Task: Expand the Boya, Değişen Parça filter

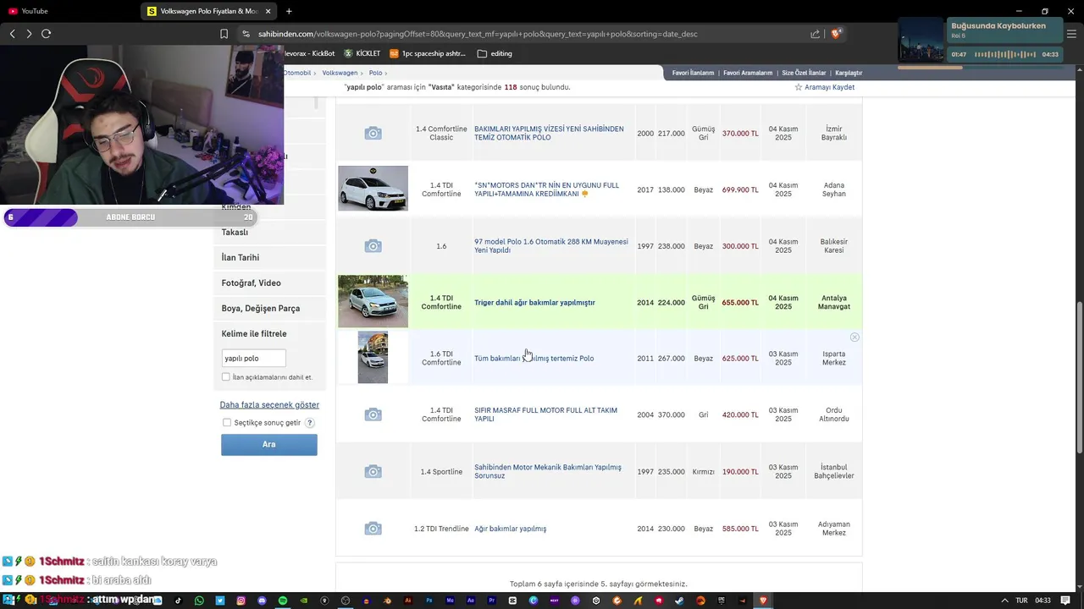Action: (x=269, y=309)
